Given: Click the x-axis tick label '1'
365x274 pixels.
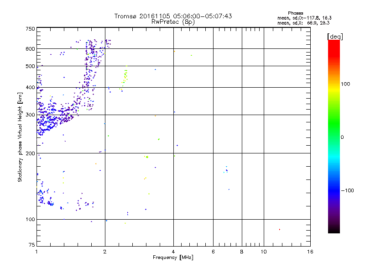Looking at the screenshot, I should [36, 252].
